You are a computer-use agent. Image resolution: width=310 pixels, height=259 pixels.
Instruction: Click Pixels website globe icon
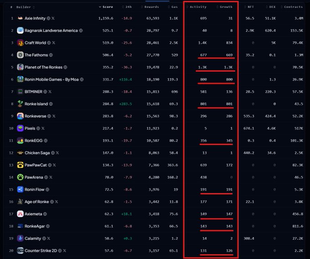[x=38, y=128]
